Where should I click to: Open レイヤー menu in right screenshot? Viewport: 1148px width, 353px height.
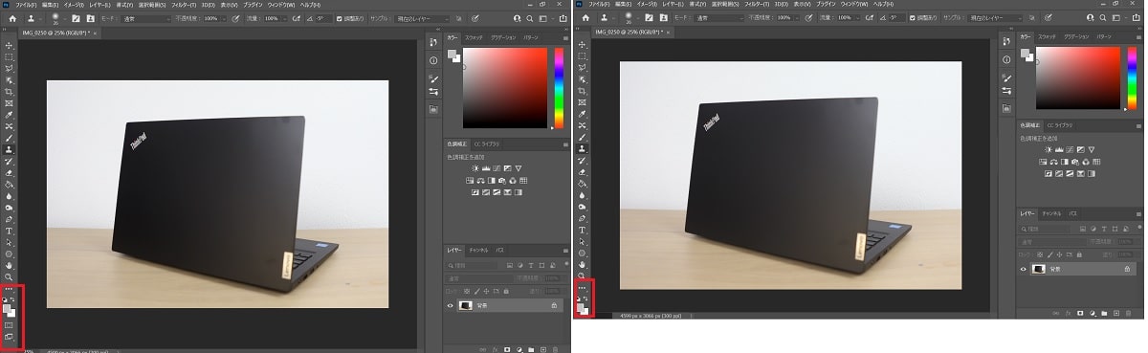tap(674, 5)
